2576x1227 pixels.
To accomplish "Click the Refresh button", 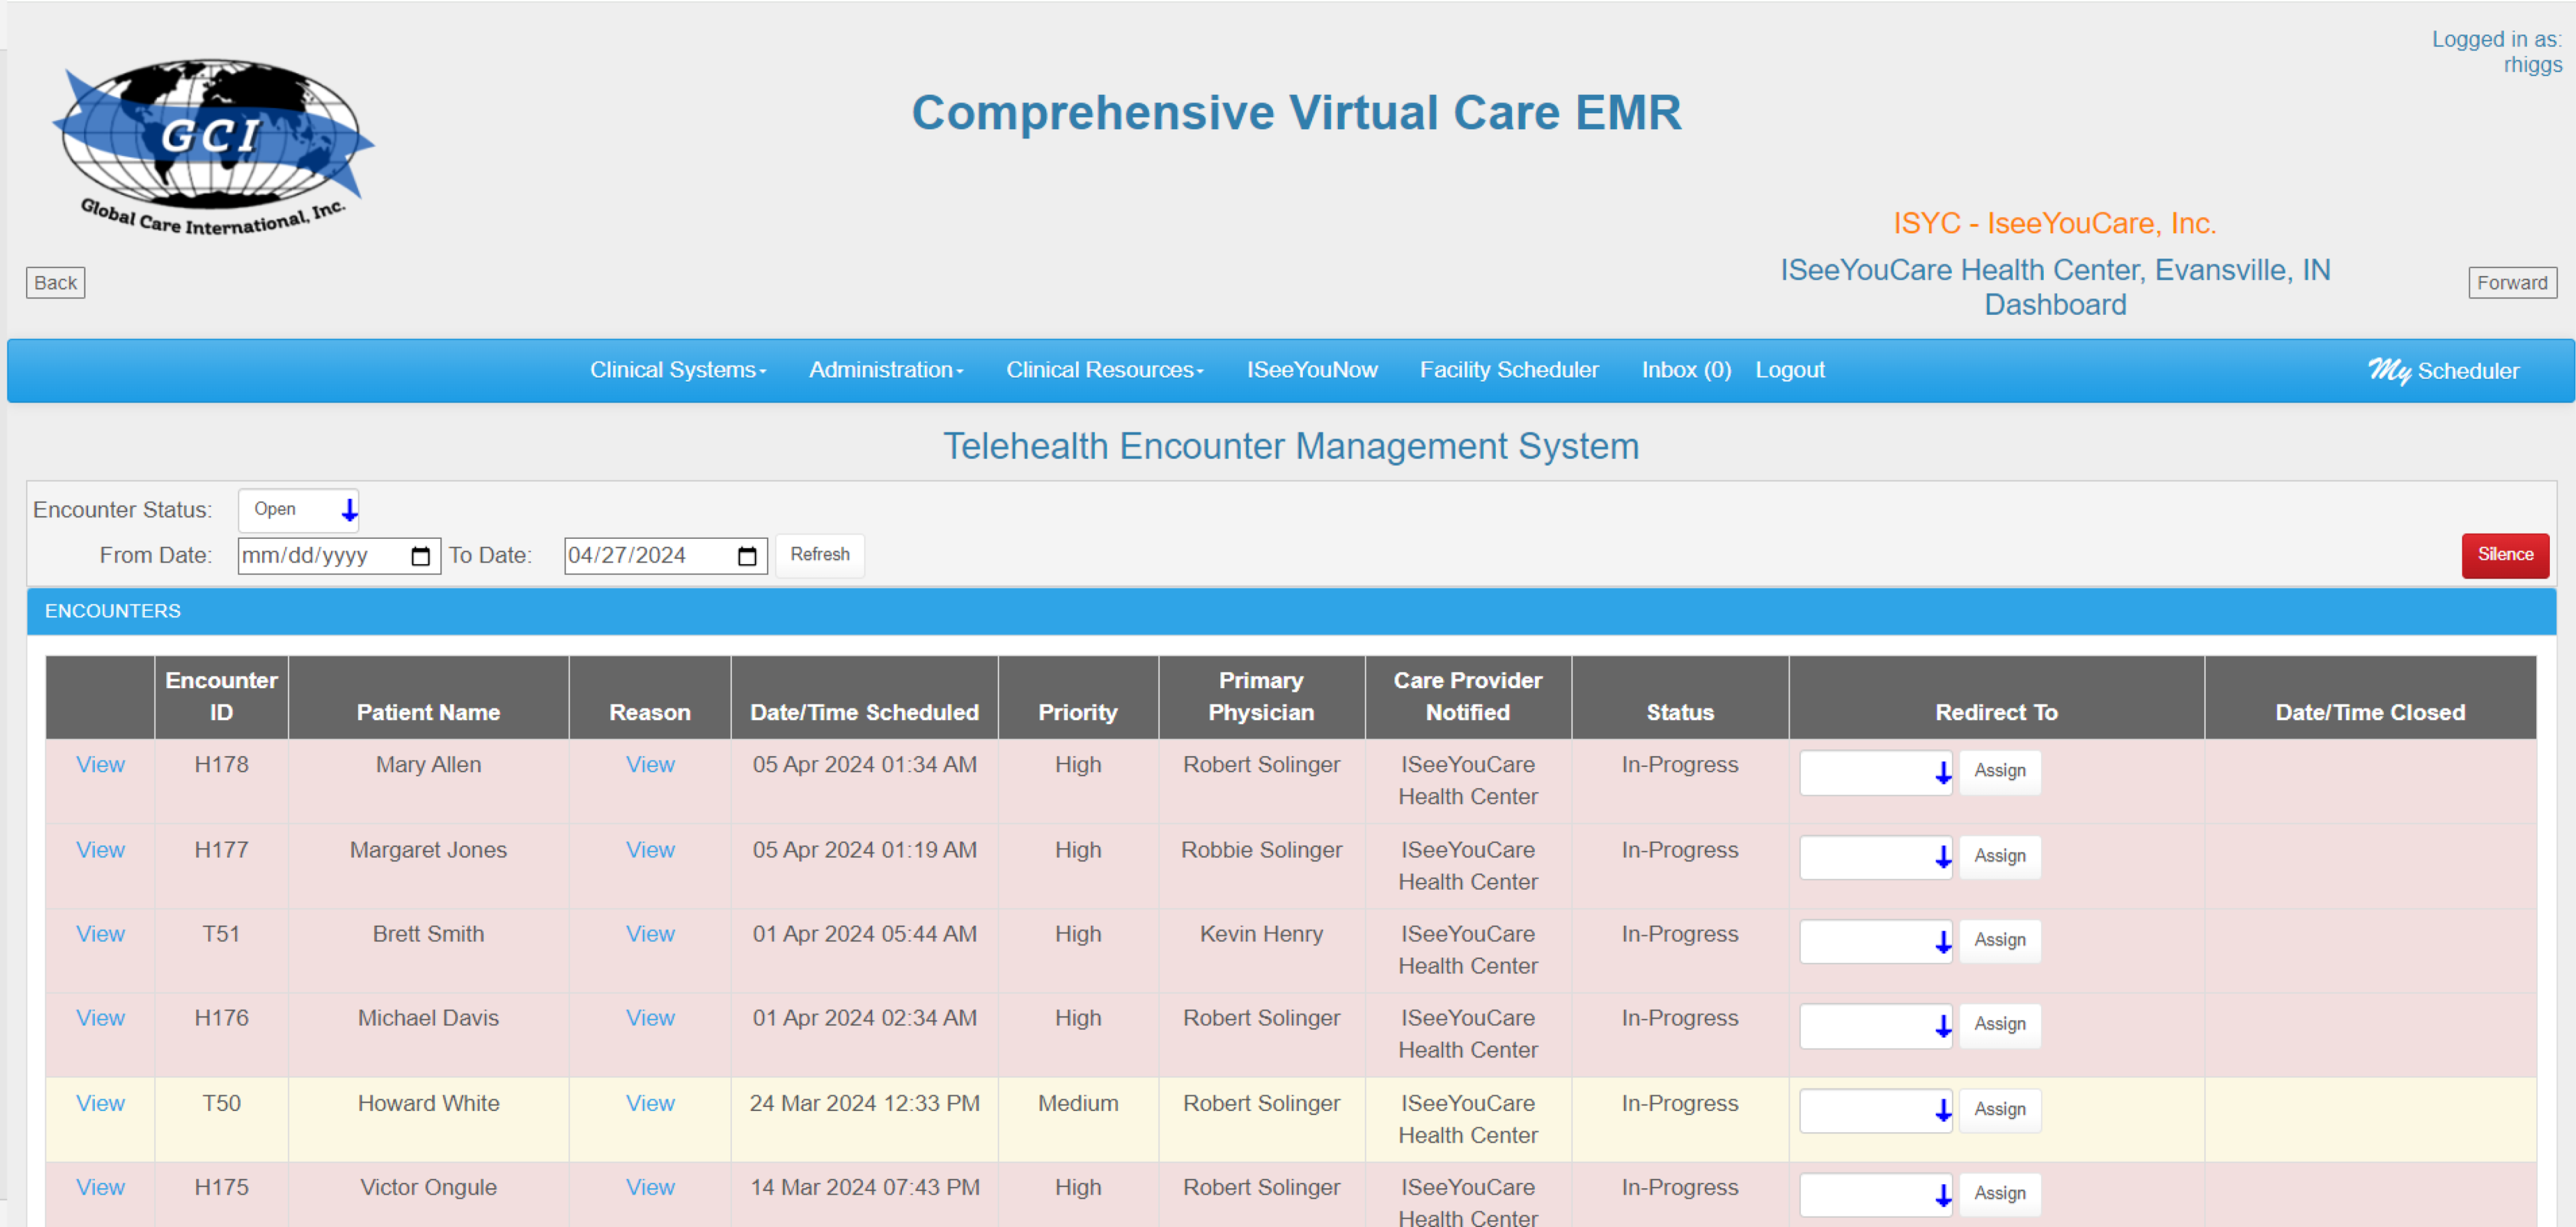I will (820, 555).
